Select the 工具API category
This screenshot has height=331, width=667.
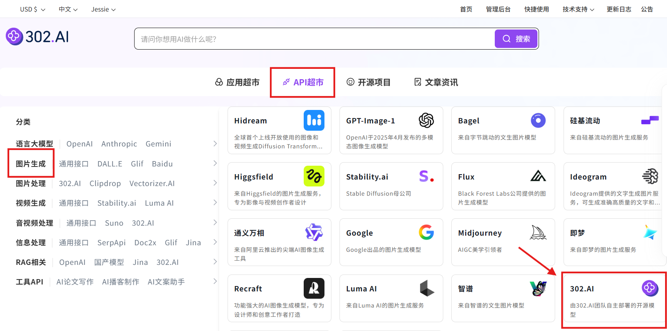point(30,282)
